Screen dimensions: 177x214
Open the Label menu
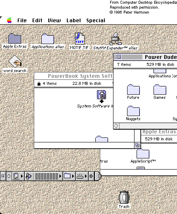73,21
